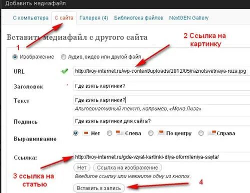Viewport: 250px width, 193px height.
Task: Select the «Изображение» radio button
Action: [15, 57]
